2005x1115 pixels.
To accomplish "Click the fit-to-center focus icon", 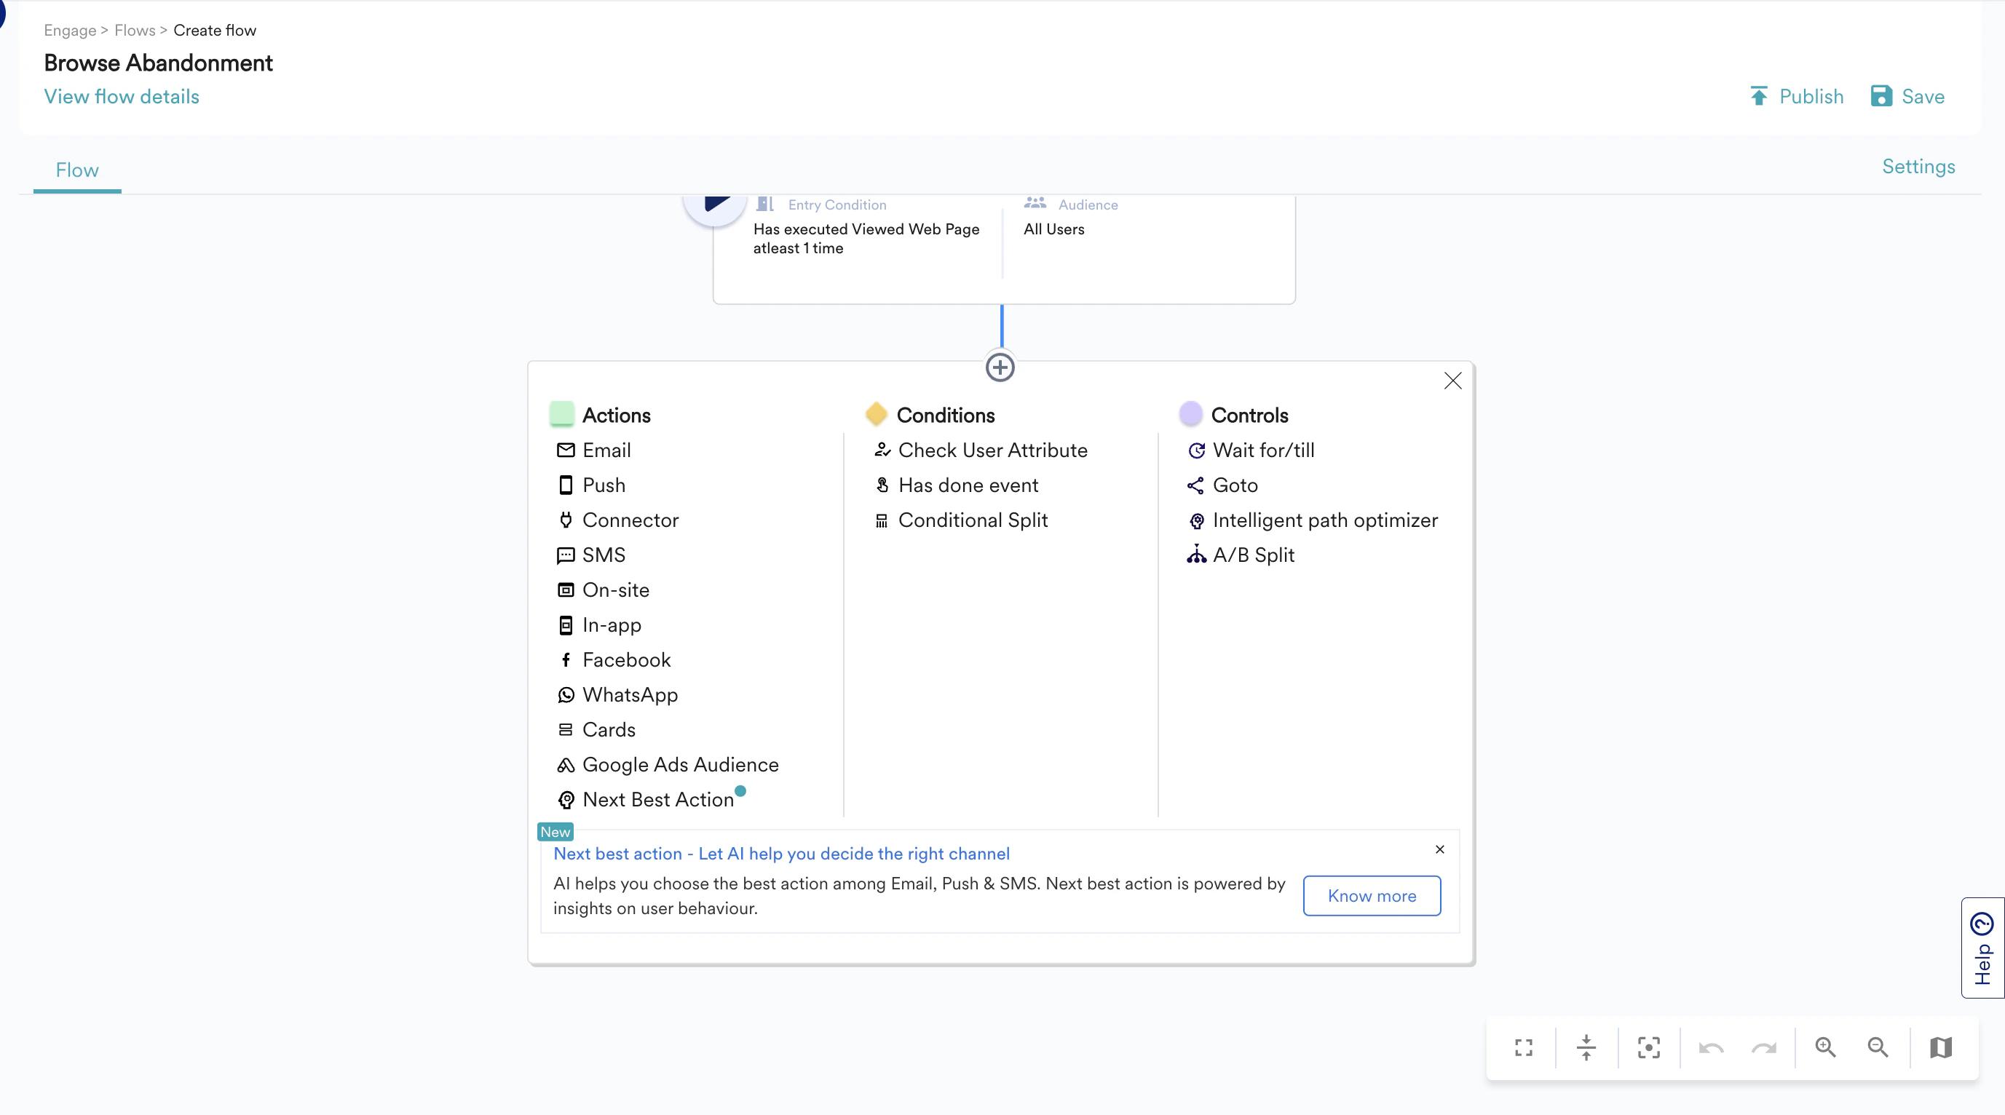I will [1648, 1047].
